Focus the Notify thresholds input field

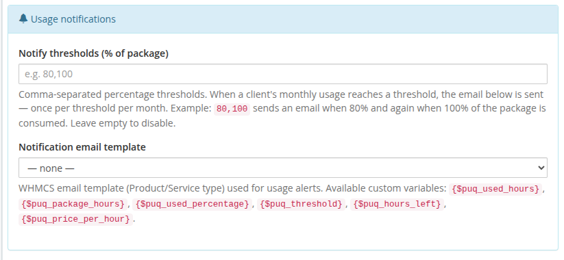(283, 74)
